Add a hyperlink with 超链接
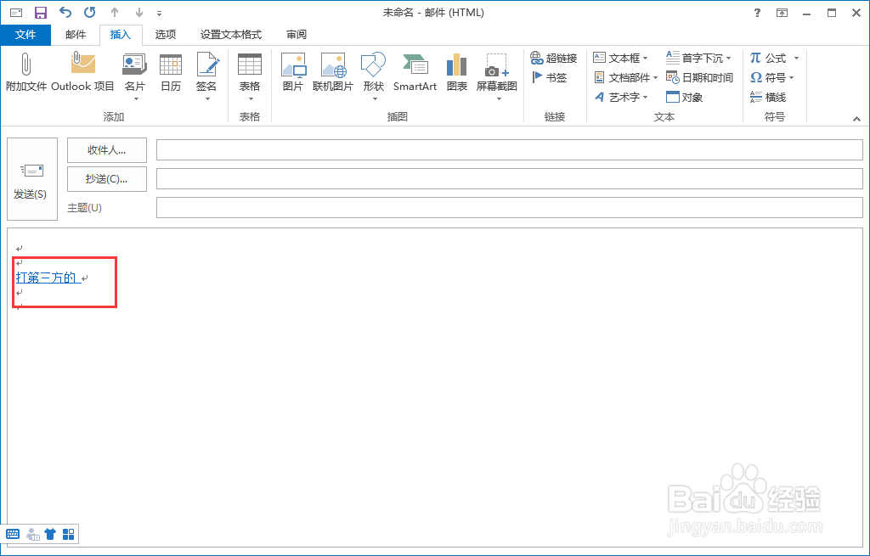870x556 pixels. (553, 58)
